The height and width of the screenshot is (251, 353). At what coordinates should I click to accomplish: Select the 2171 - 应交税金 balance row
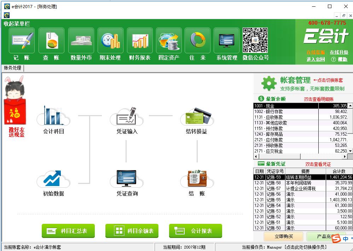(301, 151)
